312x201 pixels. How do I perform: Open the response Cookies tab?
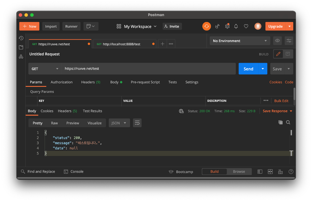coord(47,111)
